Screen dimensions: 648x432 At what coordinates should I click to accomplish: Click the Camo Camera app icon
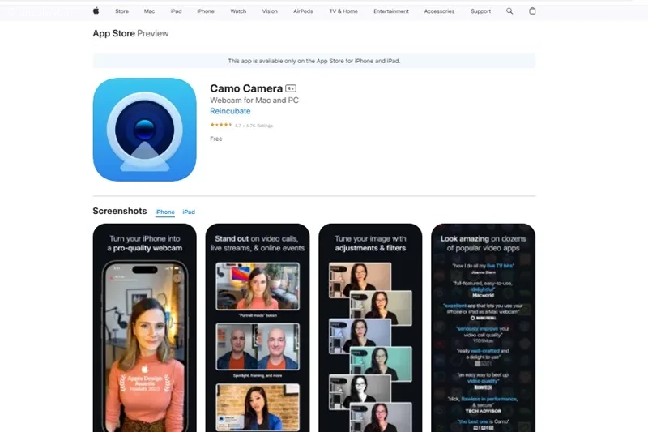click(x=145, y=130)
